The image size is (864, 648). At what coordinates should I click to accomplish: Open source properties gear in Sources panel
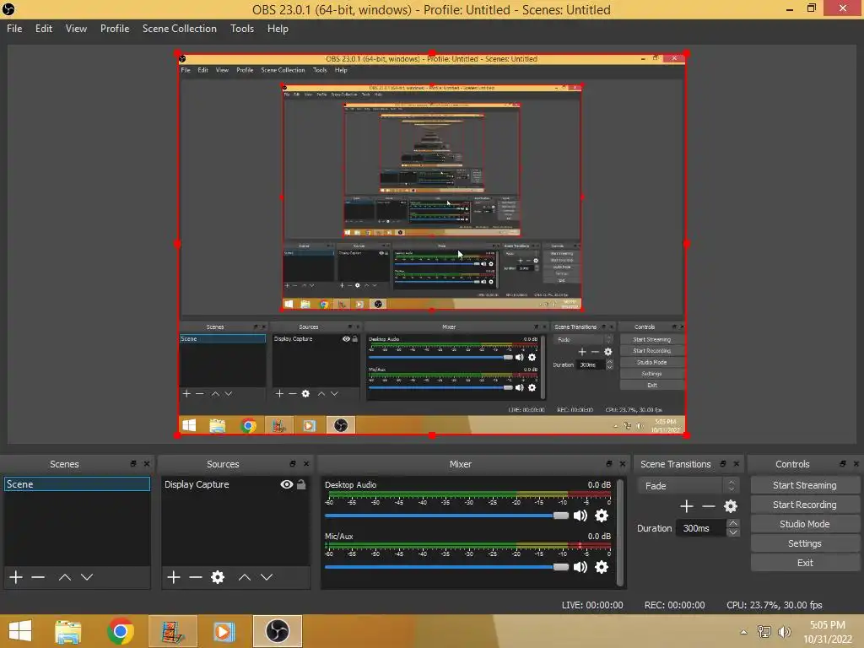click(x=218, y=577)
